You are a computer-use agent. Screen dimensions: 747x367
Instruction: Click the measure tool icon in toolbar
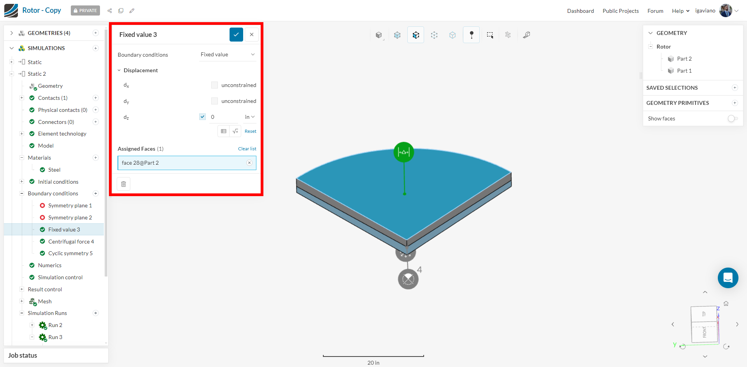(x=526, y=35)
